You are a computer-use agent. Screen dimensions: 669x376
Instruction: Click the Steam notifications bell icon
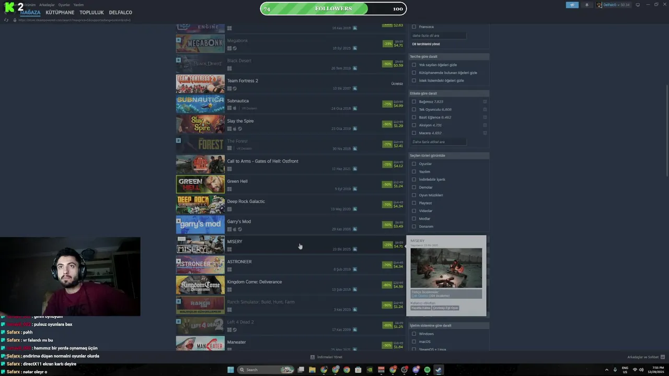click(586, 5)
